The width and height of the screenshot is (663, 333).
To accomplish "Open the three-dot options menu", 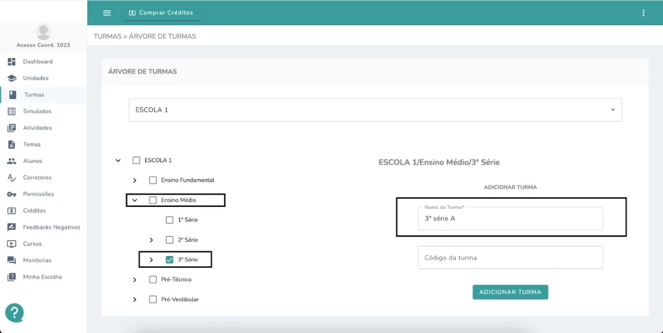I will (x=643, y=13).
